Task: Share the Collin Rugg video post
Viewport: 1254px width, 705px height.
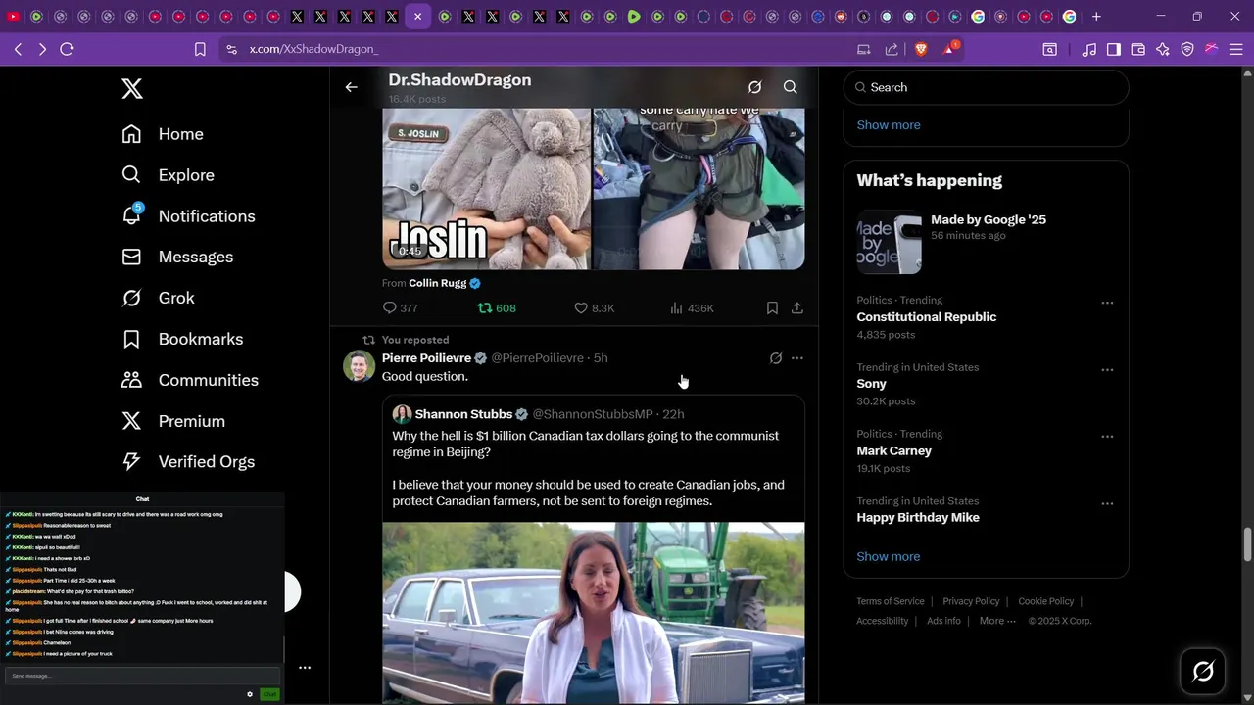Action: (797, 307)
